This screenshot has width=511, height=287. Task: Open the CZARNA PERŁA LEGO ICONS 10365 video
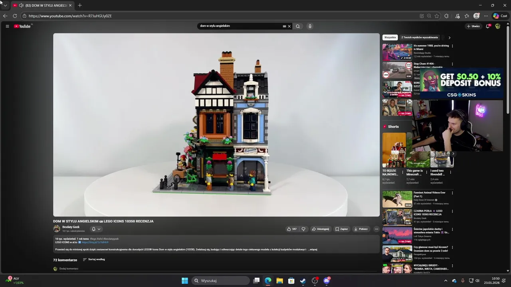[397, 217]
